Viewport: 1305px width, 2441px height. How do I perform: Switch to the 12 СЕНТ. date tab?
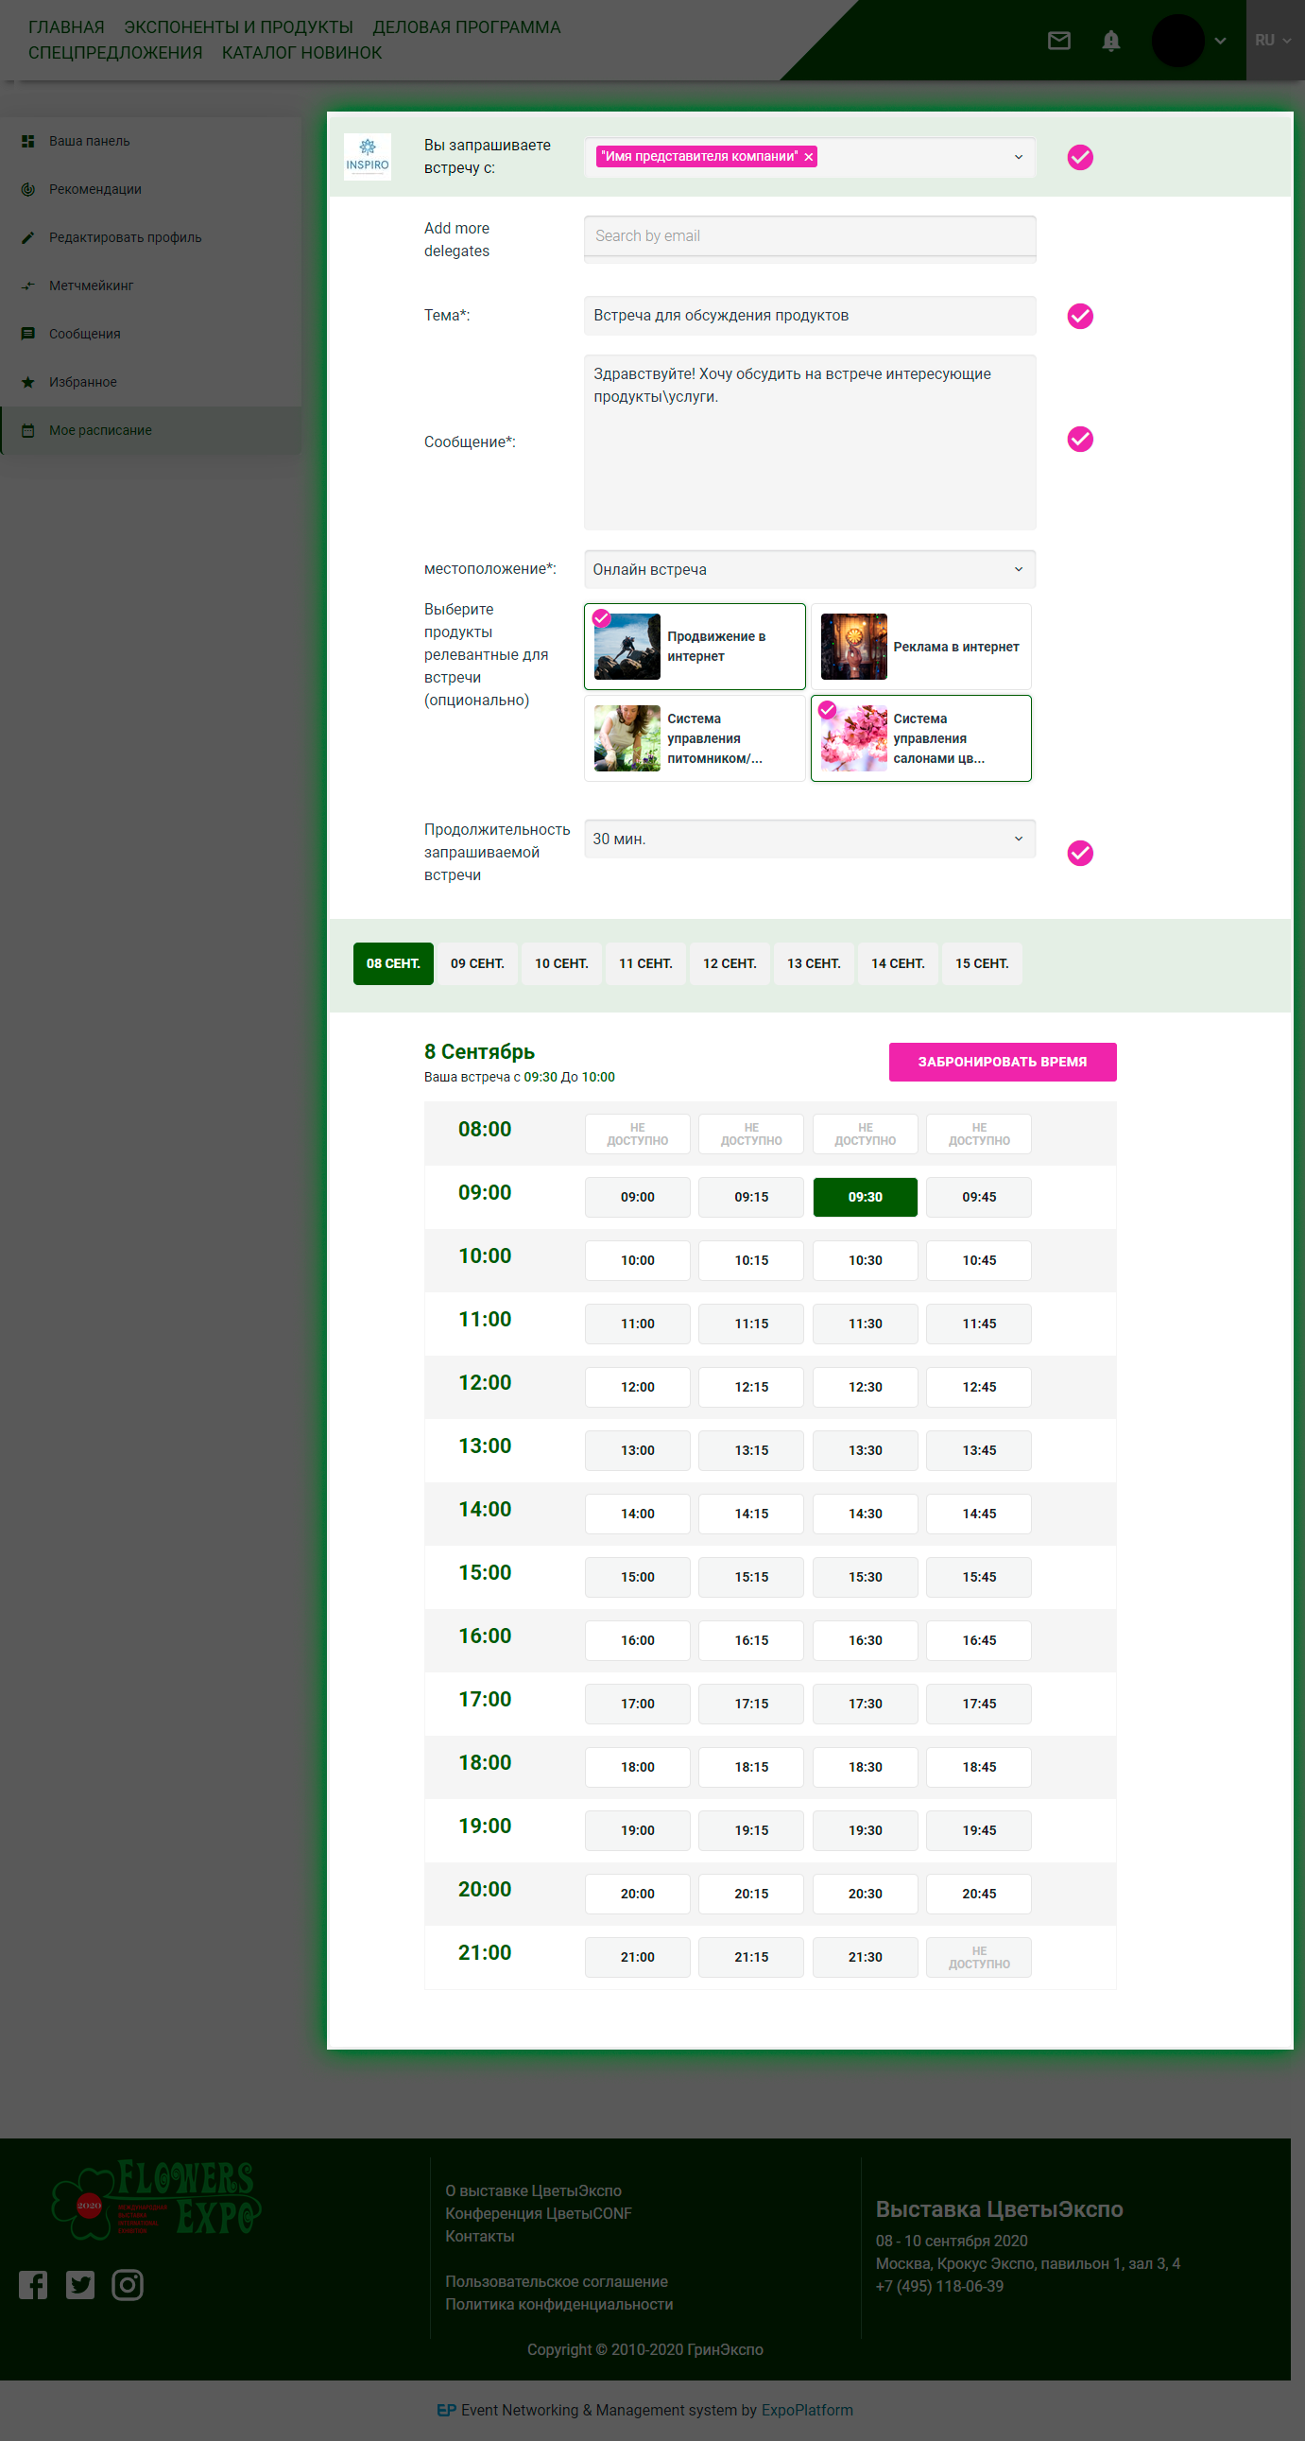pyautogui.click(x=730, y=963)
